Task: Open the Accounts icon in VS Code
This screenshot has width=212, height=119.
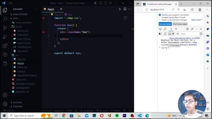Action: [5, 95]
